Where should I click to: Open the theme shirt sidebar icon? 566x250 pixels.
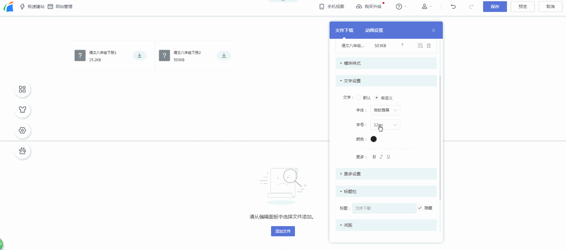pos(22,110)
